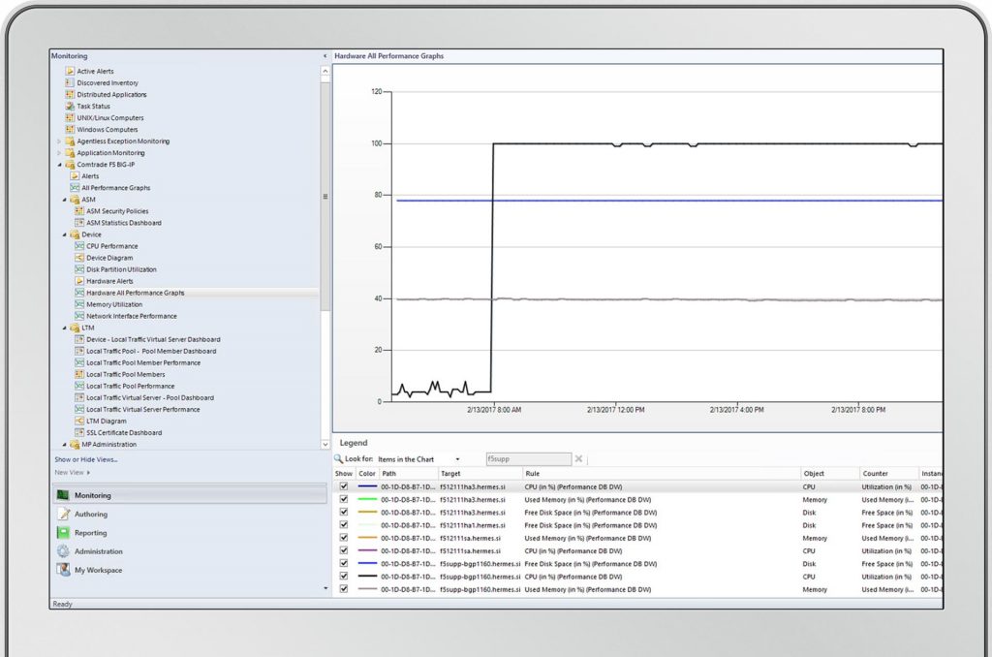Collapse the Device folder
Screen dimensions: 992x657
click(x=65, y=235)
